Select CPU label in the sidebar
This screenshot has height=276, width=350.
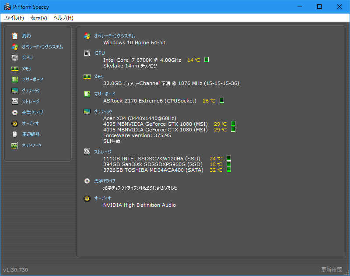coord(28,58)
